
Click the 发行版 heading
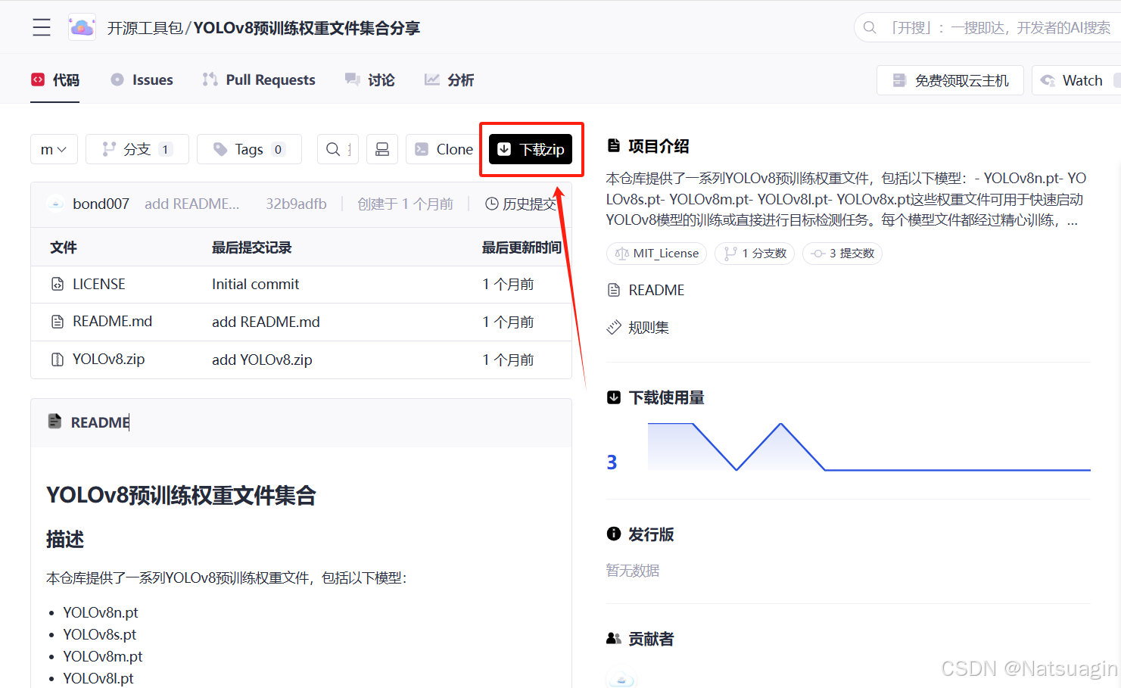(651, 534)
